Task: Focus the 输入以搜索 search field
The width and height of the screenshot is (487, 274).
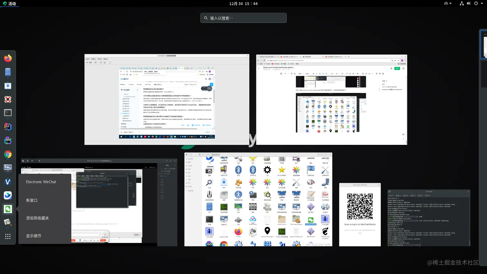Action: coord(243,18)
